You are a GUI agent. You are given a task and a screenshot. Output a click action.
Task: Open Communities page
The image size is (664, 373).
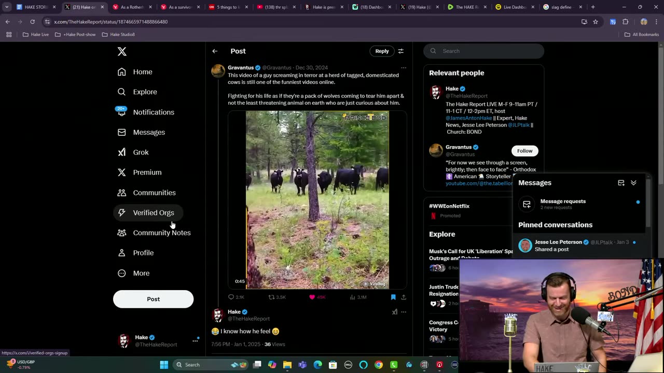(147, 193)
